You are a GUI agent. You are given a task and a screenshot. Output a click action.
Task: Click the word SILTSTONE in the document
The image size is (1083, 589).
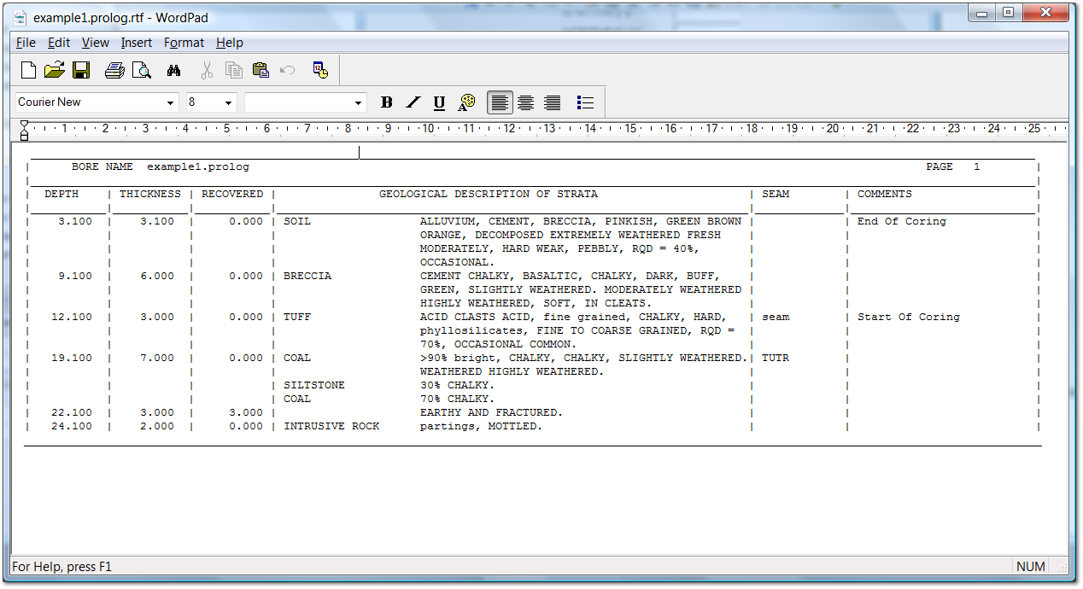click(313, 385)
